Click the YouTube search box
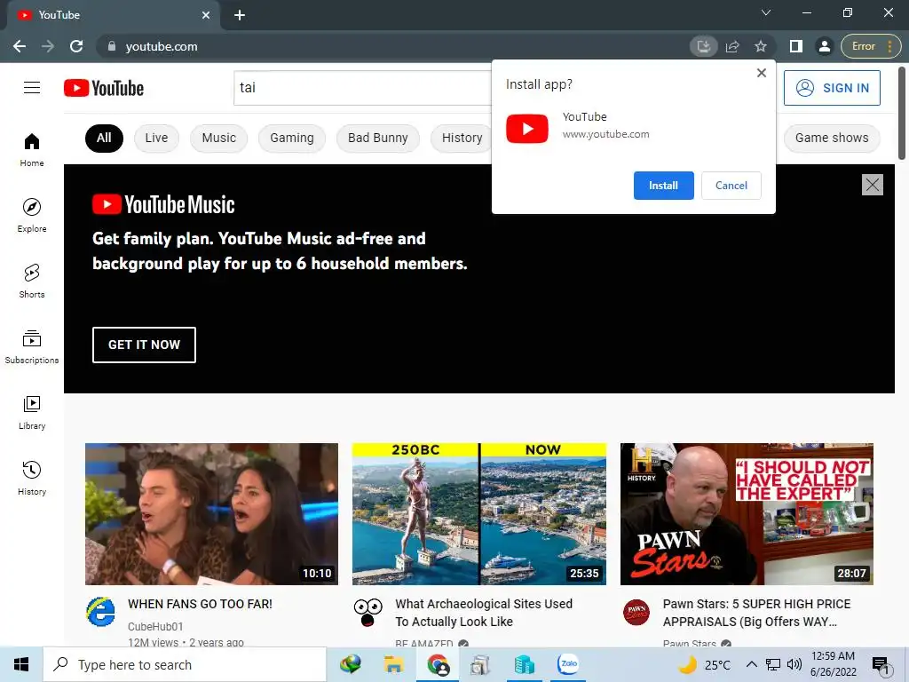The image size is (909, 682). coord(363,88)
